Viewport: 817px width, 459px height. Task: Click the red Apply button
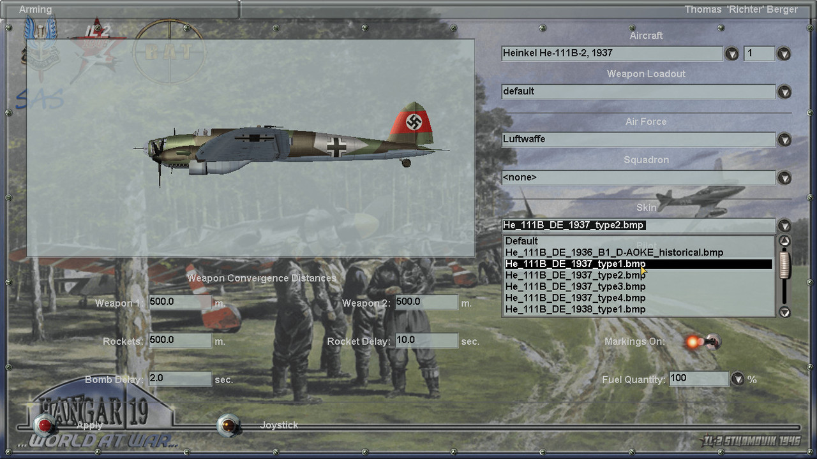pyautogui.click(x=45, y=425)
